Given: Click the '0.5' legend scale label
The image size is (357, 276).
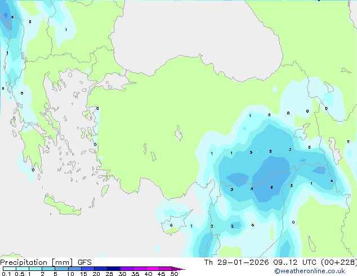Looking at the screenshot, I should pyautogui.click(x=20, y=274).
